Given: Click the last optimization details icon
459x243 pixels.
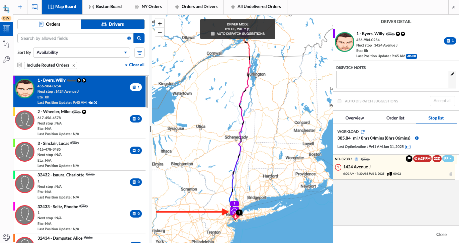Looking at the screenshot, I should pyautogui.click(x=408, y=147).
